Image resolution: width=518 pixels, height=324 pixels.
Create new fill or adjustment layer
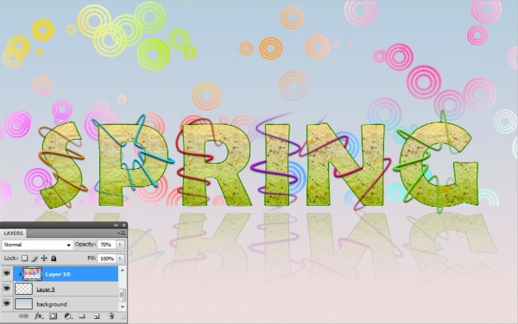click(67, 316)
